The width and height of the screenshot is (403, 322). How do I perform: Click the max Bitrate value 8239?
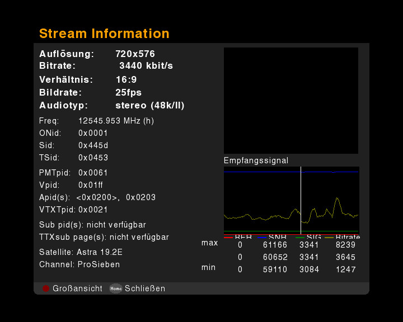tap(346, 245)
